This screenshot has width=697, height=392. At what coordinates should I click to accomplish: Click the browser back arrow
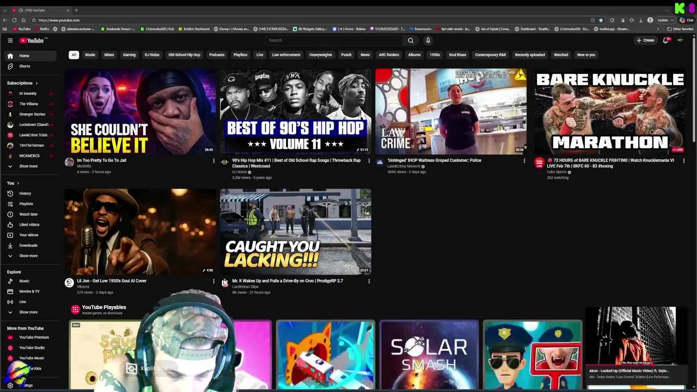(x=5, y=20)
